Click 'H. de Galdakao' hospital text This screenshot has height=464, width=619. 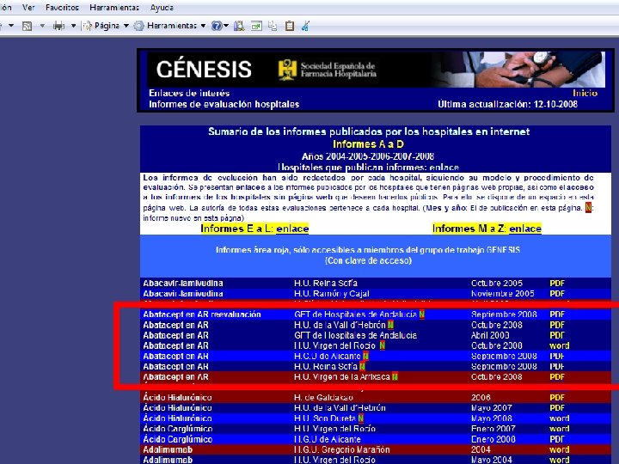point(323,398)
